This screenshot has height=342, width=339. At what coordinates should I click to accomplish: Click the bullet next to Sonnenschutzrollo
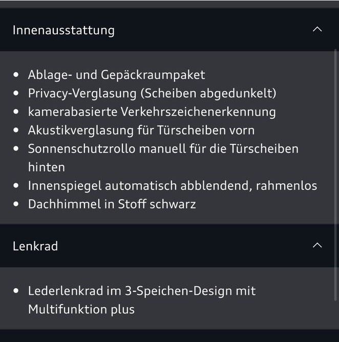pyautogui.click(x=17, y=149)
